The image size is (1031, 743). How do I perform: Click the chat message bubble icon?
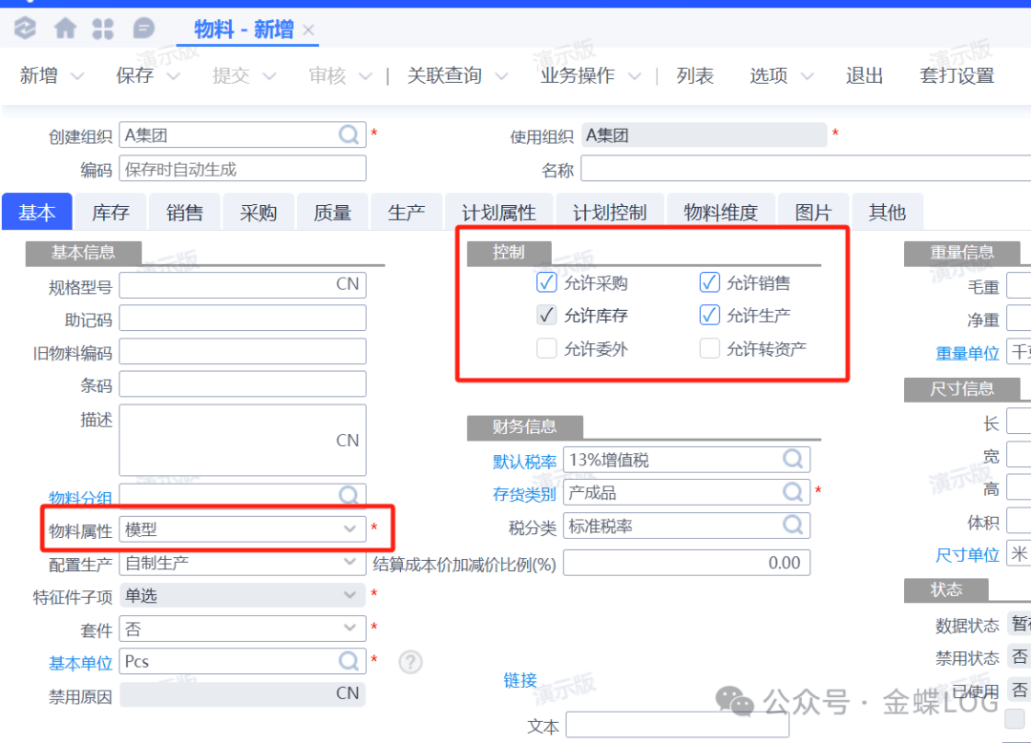pyautogui.click(x=143, y=29)
